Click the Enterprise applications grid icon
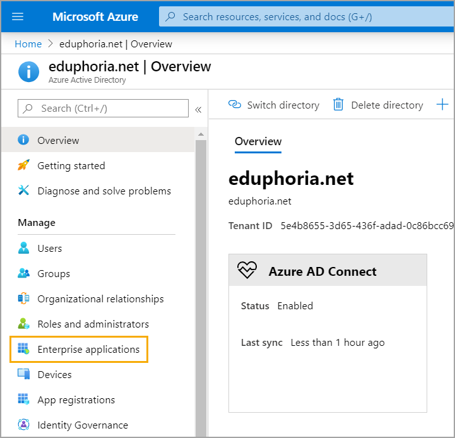Viewport: 455px width, 438px height. click(23, 348)
